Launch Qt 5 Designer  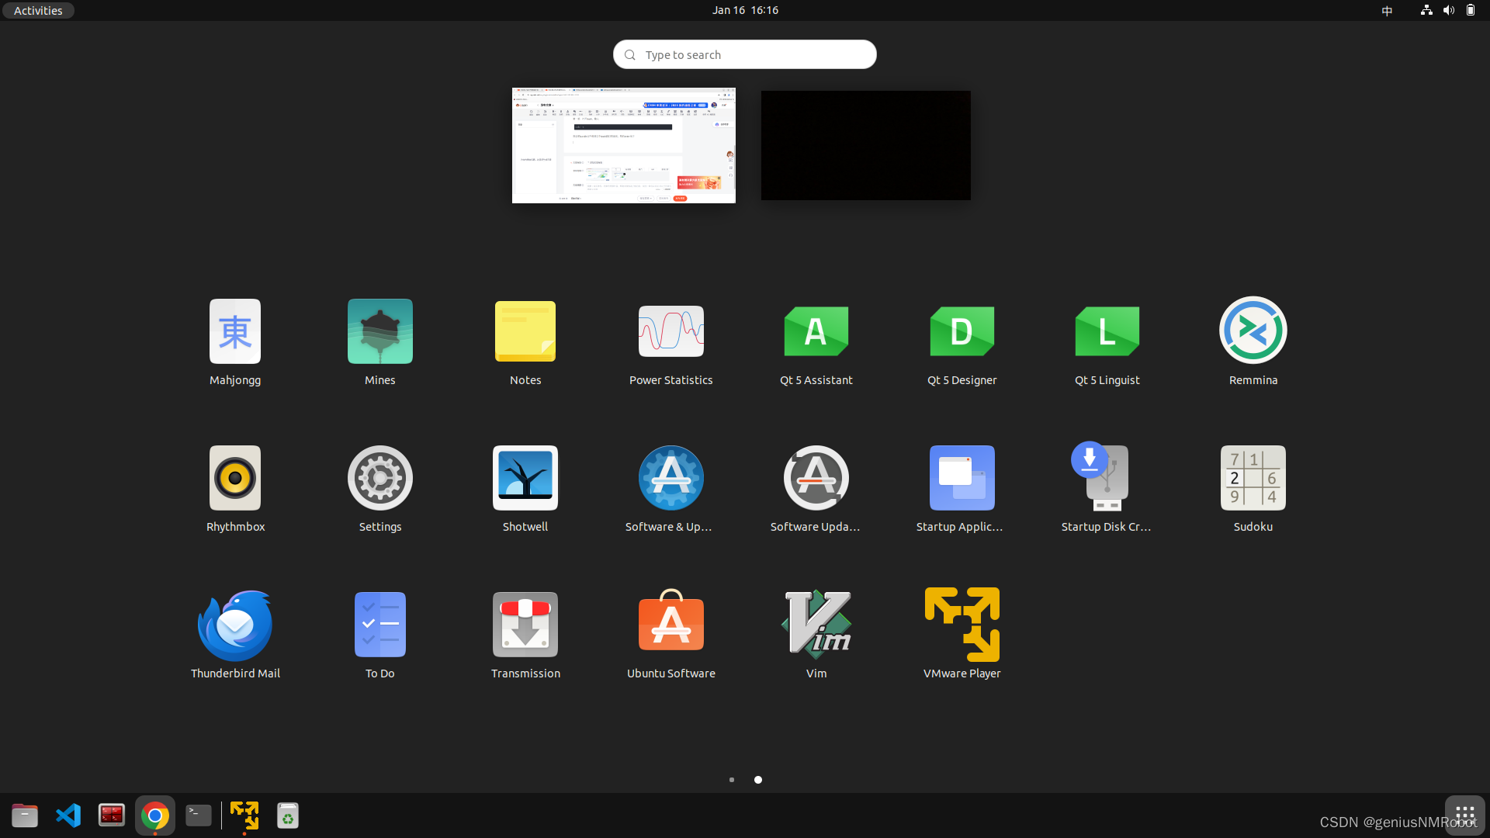point(962,341)
